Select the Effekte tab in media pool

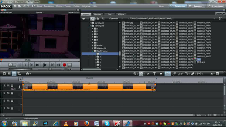coord(121,14)
